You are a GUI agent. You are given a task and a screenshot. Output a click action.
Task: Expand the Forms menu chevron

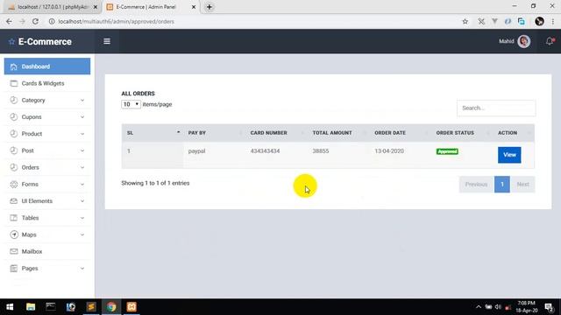point(82,185)
